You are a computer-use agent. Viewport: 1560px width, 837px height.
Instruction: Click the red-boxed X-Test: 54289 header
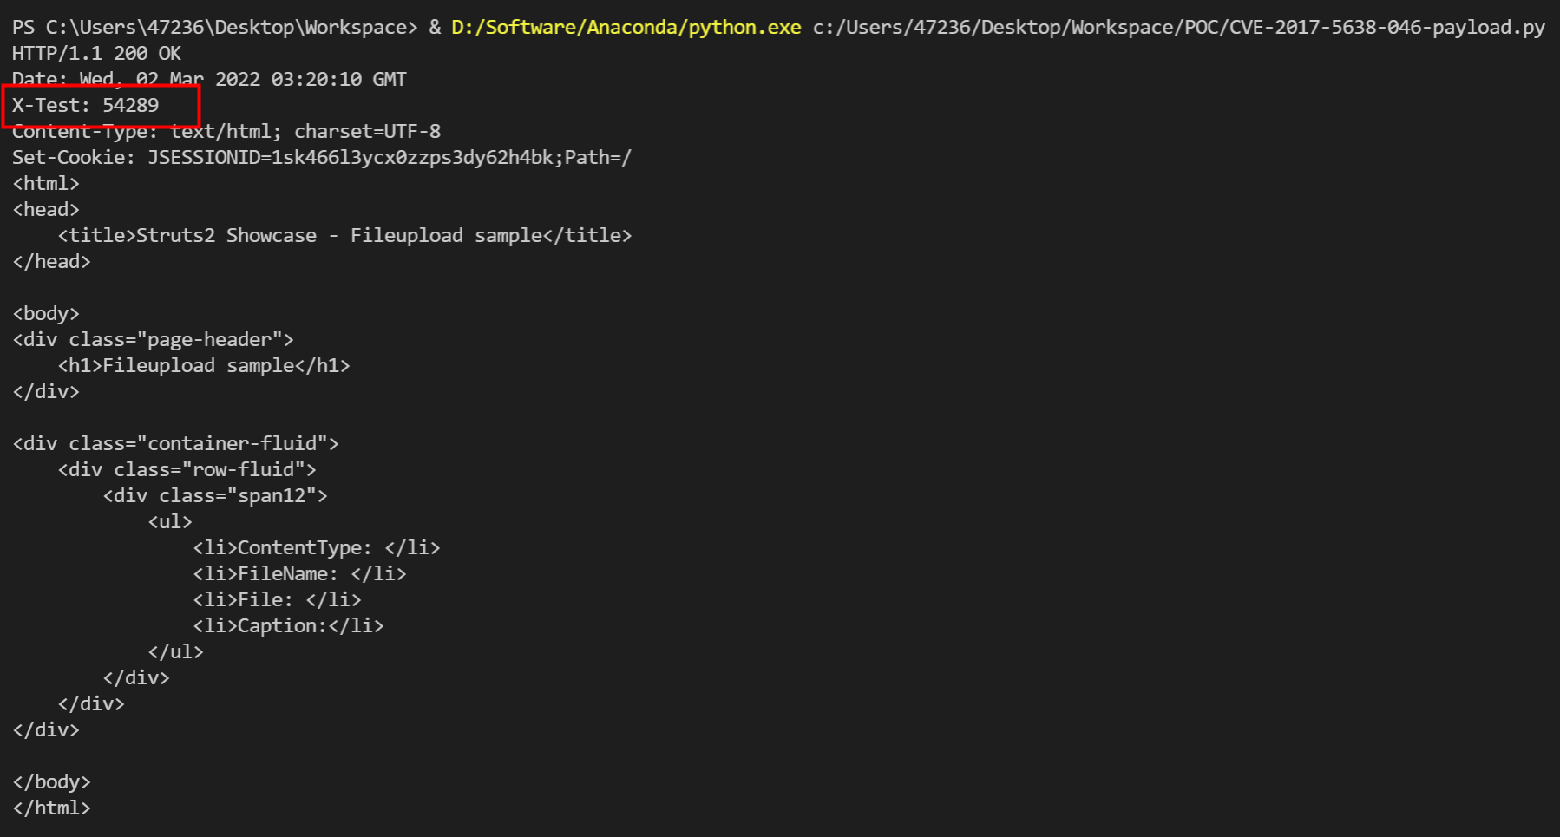86,106
